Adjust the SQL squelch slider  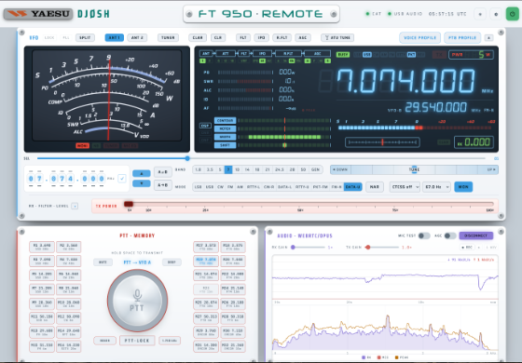(x=187, y=158)
